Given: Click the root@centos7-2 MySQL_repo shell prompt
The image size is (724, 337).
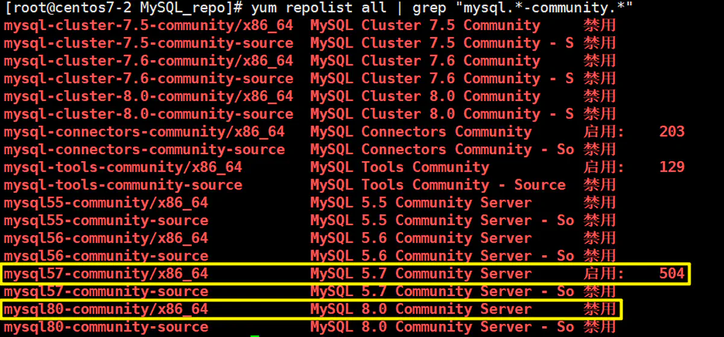Looking at the screenshot, I should (123, 8).
